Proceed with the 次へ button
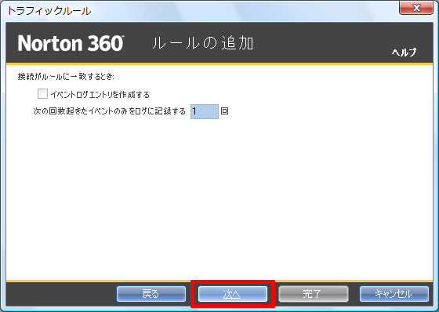The height and width of the screenshot is (312, 439). [x=232, y=294]
